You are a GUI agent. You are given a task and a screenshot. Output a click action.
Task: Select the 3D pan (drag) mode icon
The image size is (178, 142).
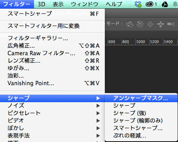pos(150,24)
